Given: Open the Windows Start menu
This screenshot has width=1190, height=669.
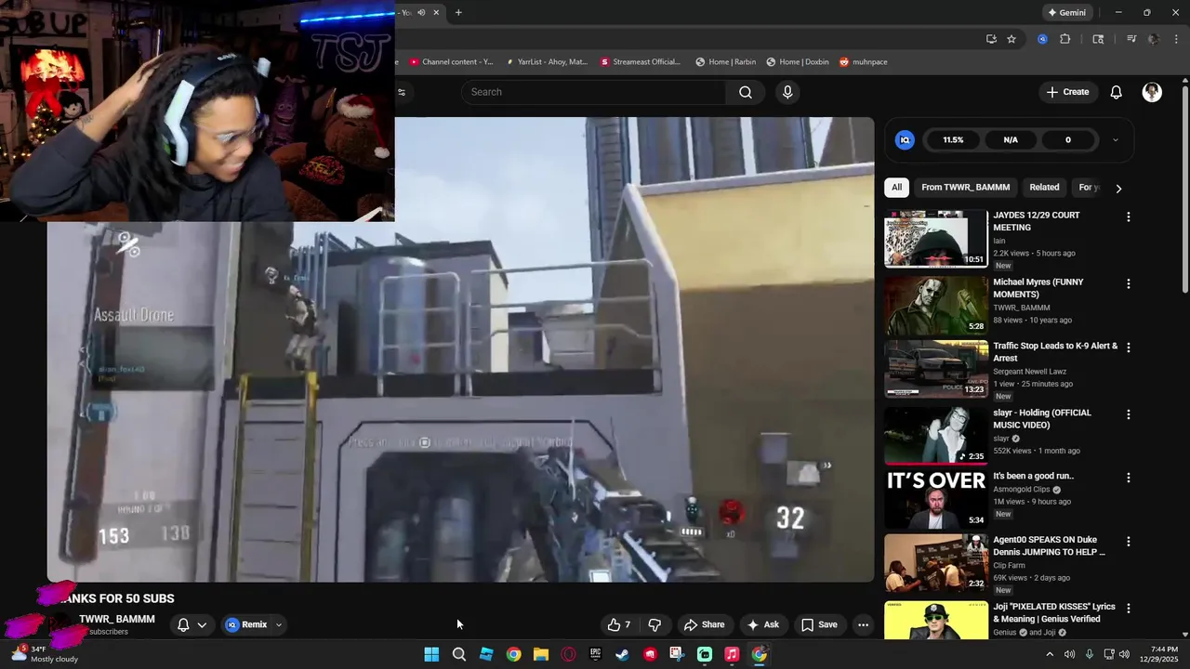Looking at the screenshot, I should (431, 654).
